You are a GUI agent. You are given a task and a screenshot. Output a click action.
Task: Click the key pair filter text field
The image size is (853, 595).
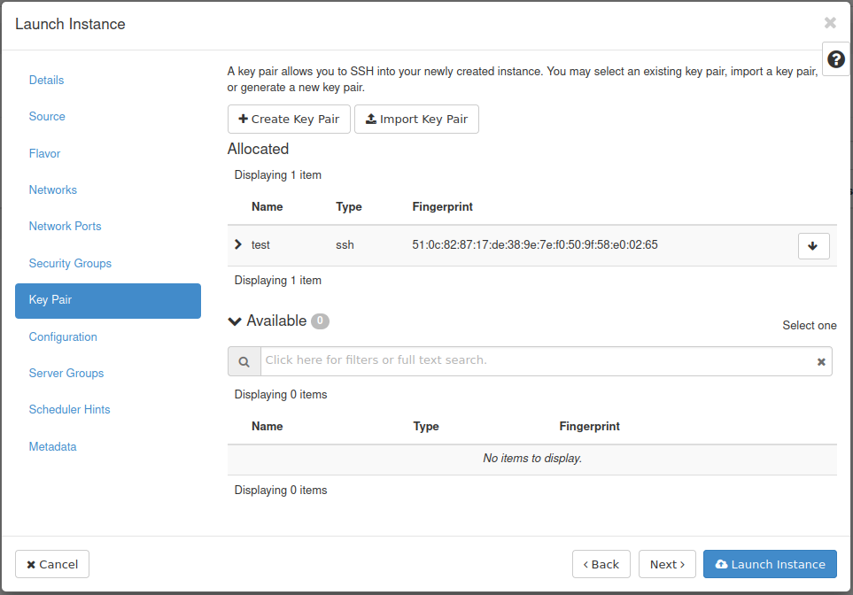coord(536,361)
